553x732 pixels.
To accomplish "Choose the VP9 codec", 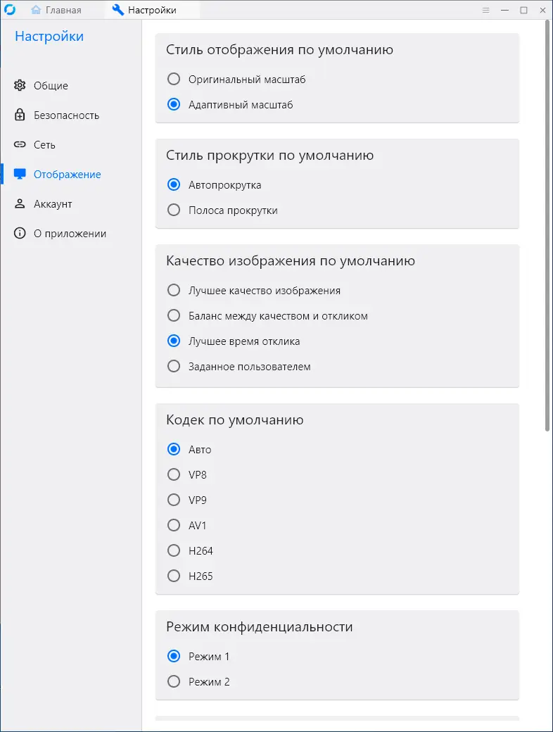I will [174, 500].
